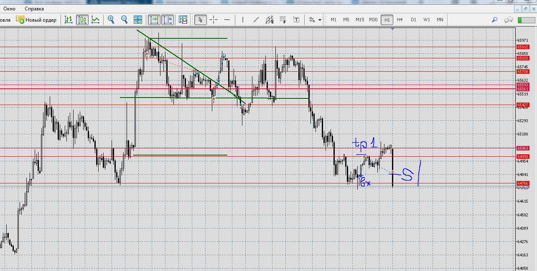
Task: Switch to the M30 timeframe
Action: (373, 20)
